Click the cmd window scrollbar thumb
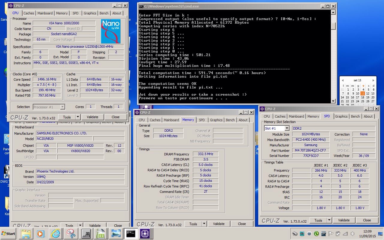The height and width of the screenshot is (240, 384). [x=333, y=26]
